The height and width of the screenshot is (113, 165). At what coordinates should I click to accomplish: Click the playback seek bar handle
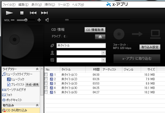pos(67,20)
